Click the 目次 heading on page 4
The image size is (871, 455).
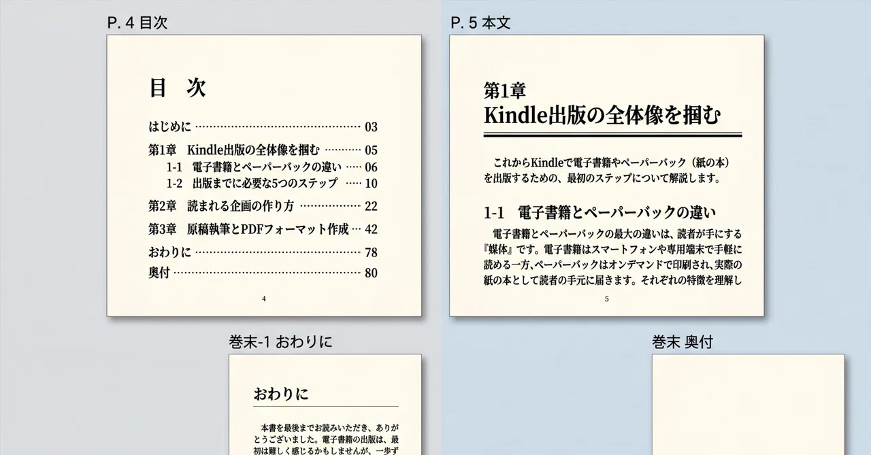pyautogui.click(x=178, y=88)
